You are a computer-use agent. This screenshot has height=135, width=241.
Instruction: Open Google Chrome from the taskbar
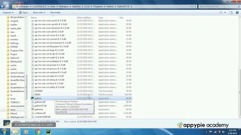click(x=37, y=132)
